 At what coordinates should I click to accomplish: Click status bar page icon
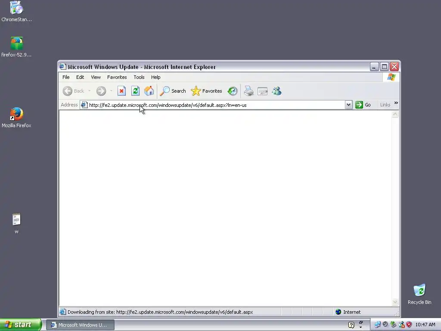point(63,312)
